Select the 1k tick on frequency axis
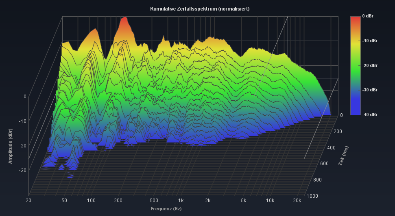This screenshot has width=395, height=216. click(x=181, y=201)
